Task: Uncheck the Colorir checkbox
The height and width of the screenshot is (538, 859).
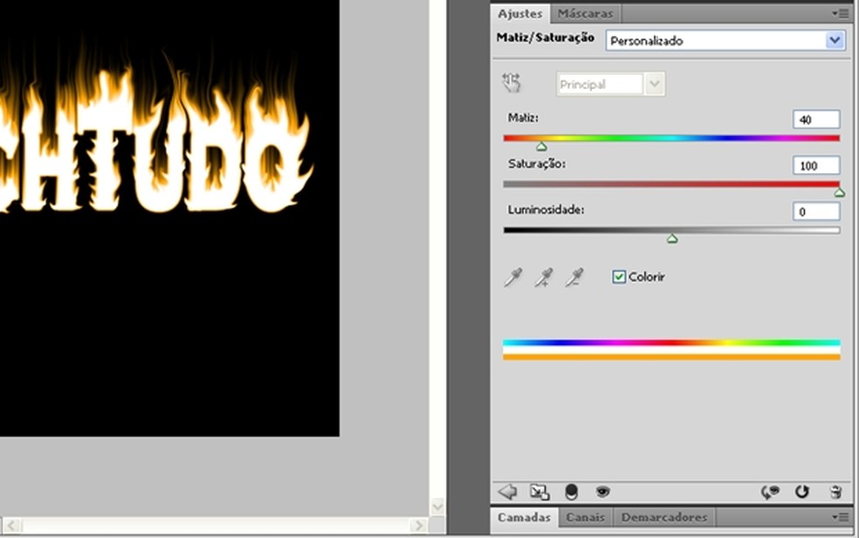Action: (x=619, y=277)
